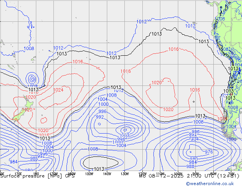
Task: Click the 130W longitude axis label
Action: click(125, 174)
